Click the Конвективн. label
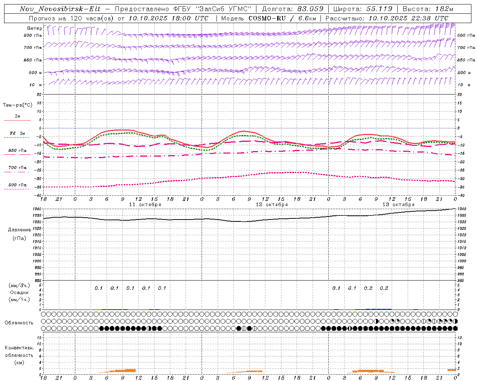The height and width of the screenshot is (381, 477). click(x=19, y=348)
